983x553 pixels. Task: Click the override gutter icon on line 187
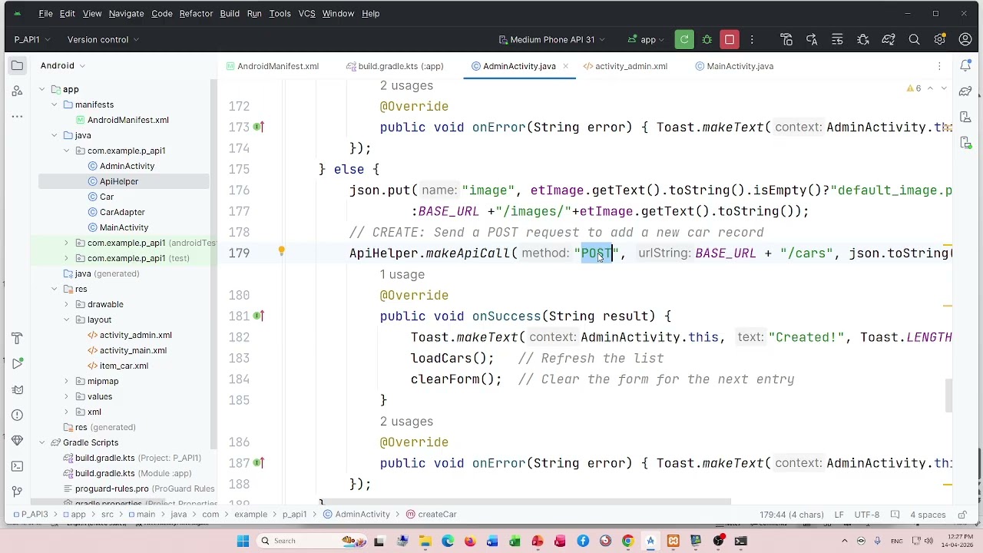[x=259, y=462]
